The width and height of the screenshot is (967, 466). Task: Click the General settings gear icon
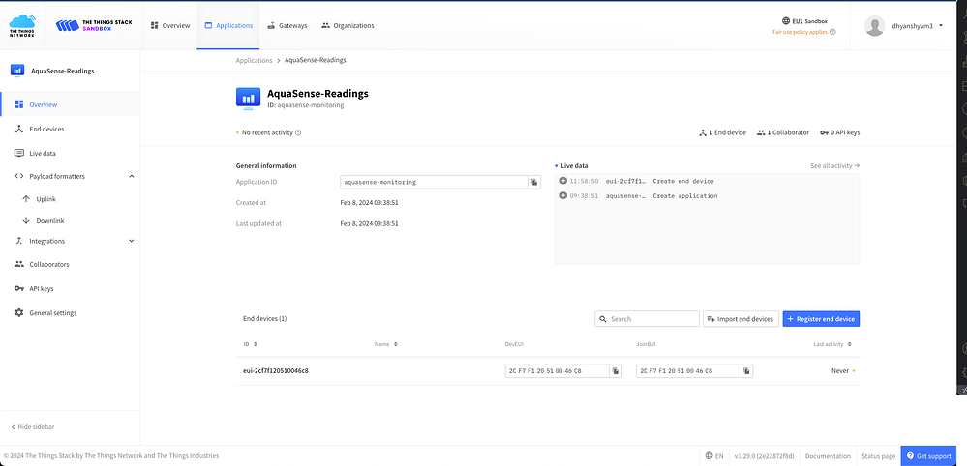point(18,312)
